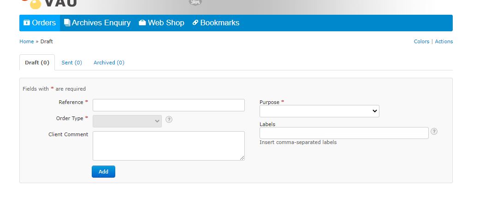Expand the Order Type dropdown
This screenshot has width=497, height=202.
pos(127,121)
